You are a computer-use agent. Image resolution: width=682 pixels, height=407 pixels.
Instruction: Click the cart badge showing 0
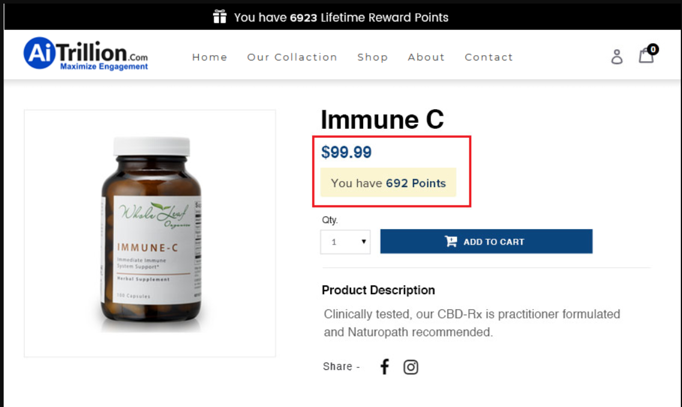(653, 49)
